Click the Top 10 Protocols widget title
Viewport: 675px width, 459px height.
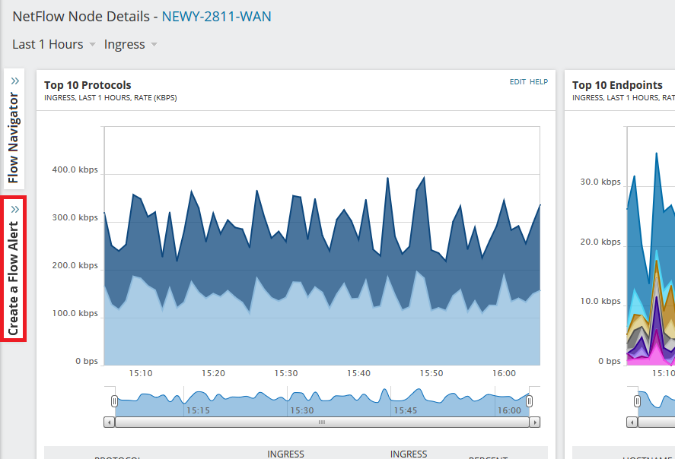coord(88,85)
